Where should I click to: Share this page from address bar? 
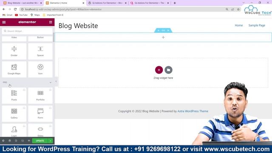click(232, 9)
